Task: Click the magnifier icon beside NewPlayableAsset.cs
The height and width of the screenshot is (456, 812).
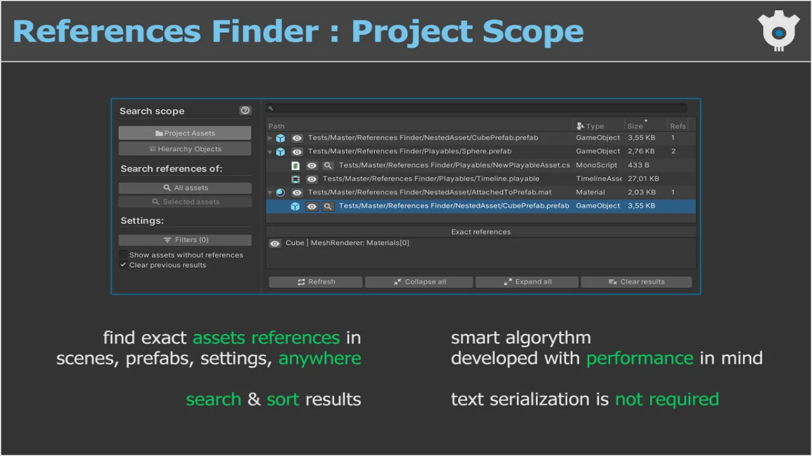Action: pyautogui.click(x=327, y=165)
